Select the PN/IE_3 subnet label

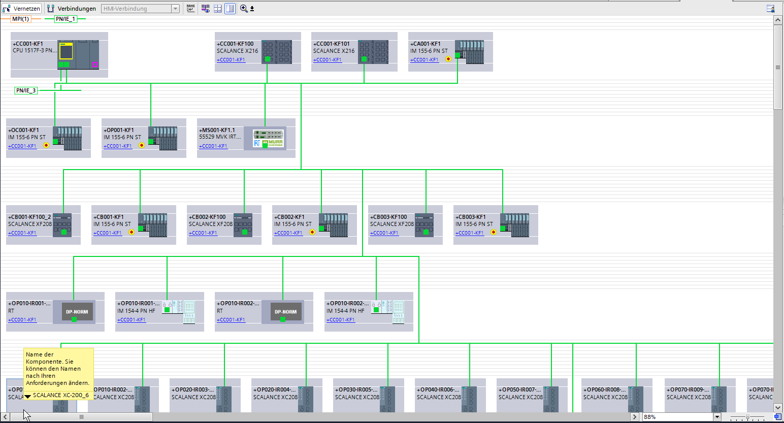point(26,90)
